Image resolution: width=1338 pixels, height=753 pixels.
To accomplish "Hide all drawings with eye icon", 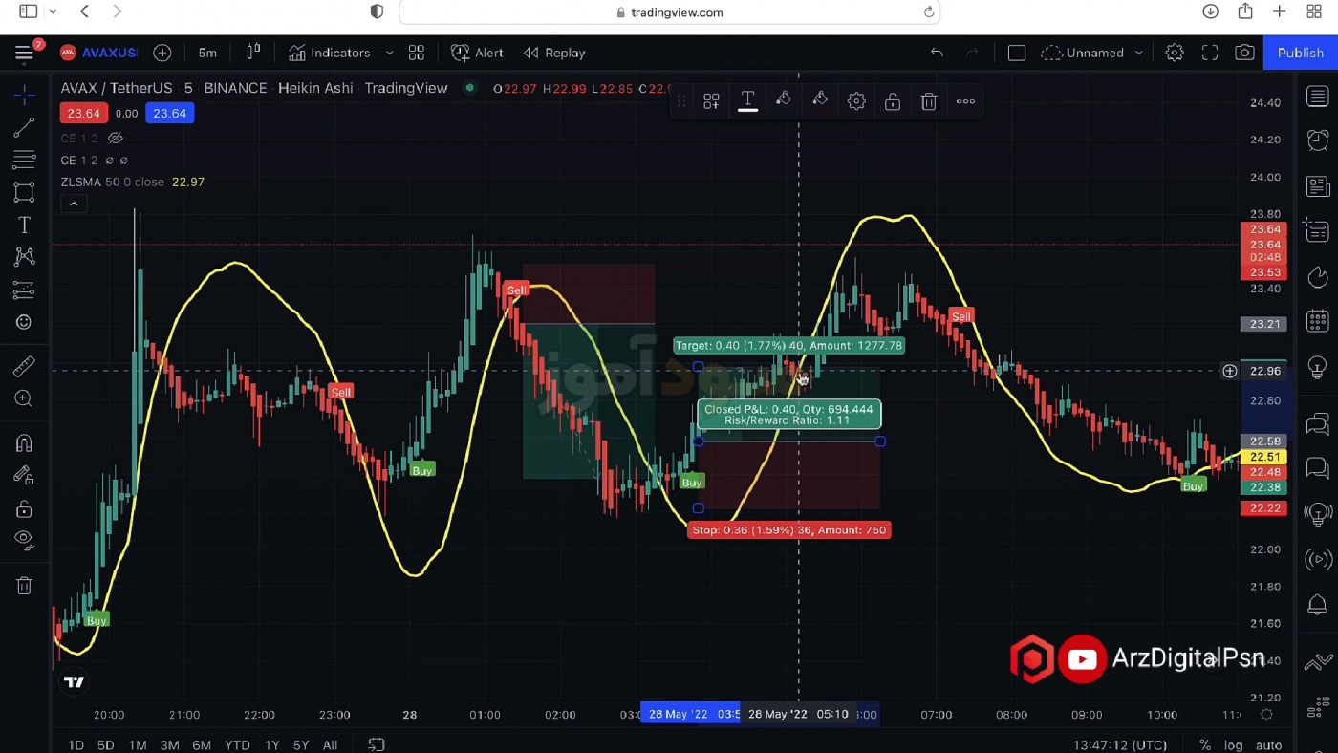I will click(24, 541).
